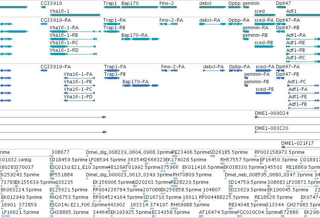The height and width of the screenshot is (218, 320).
Task: Click the Trap1-RA transcript
Action: [112, 24]
